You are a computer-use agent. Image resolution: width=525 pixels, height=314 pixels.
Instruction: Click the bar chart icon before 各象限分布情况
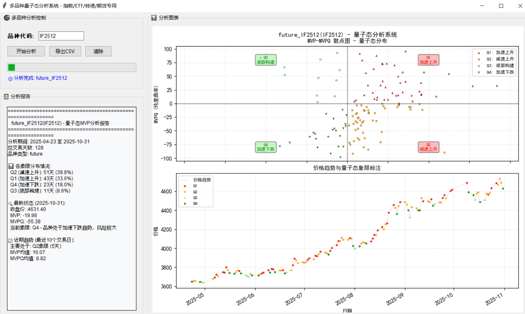pyautogui.click(x=11, y=166)
